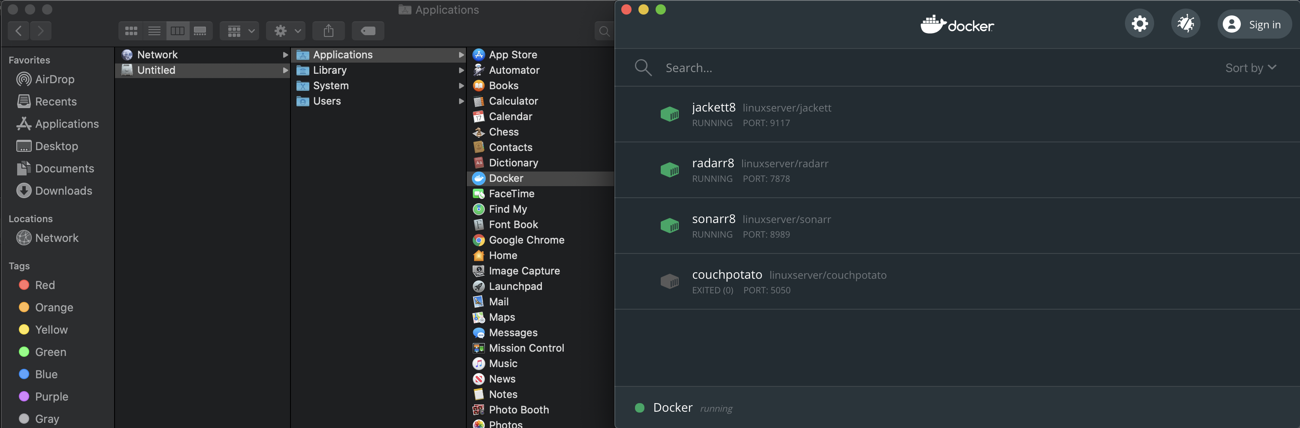
Task: Open the Docker Sort by dropdown
Action: click(1251, 68)
